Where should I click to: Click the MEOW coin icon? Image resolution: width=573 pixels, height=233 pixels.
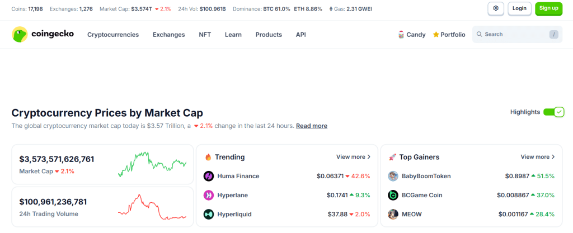point(393,214)
